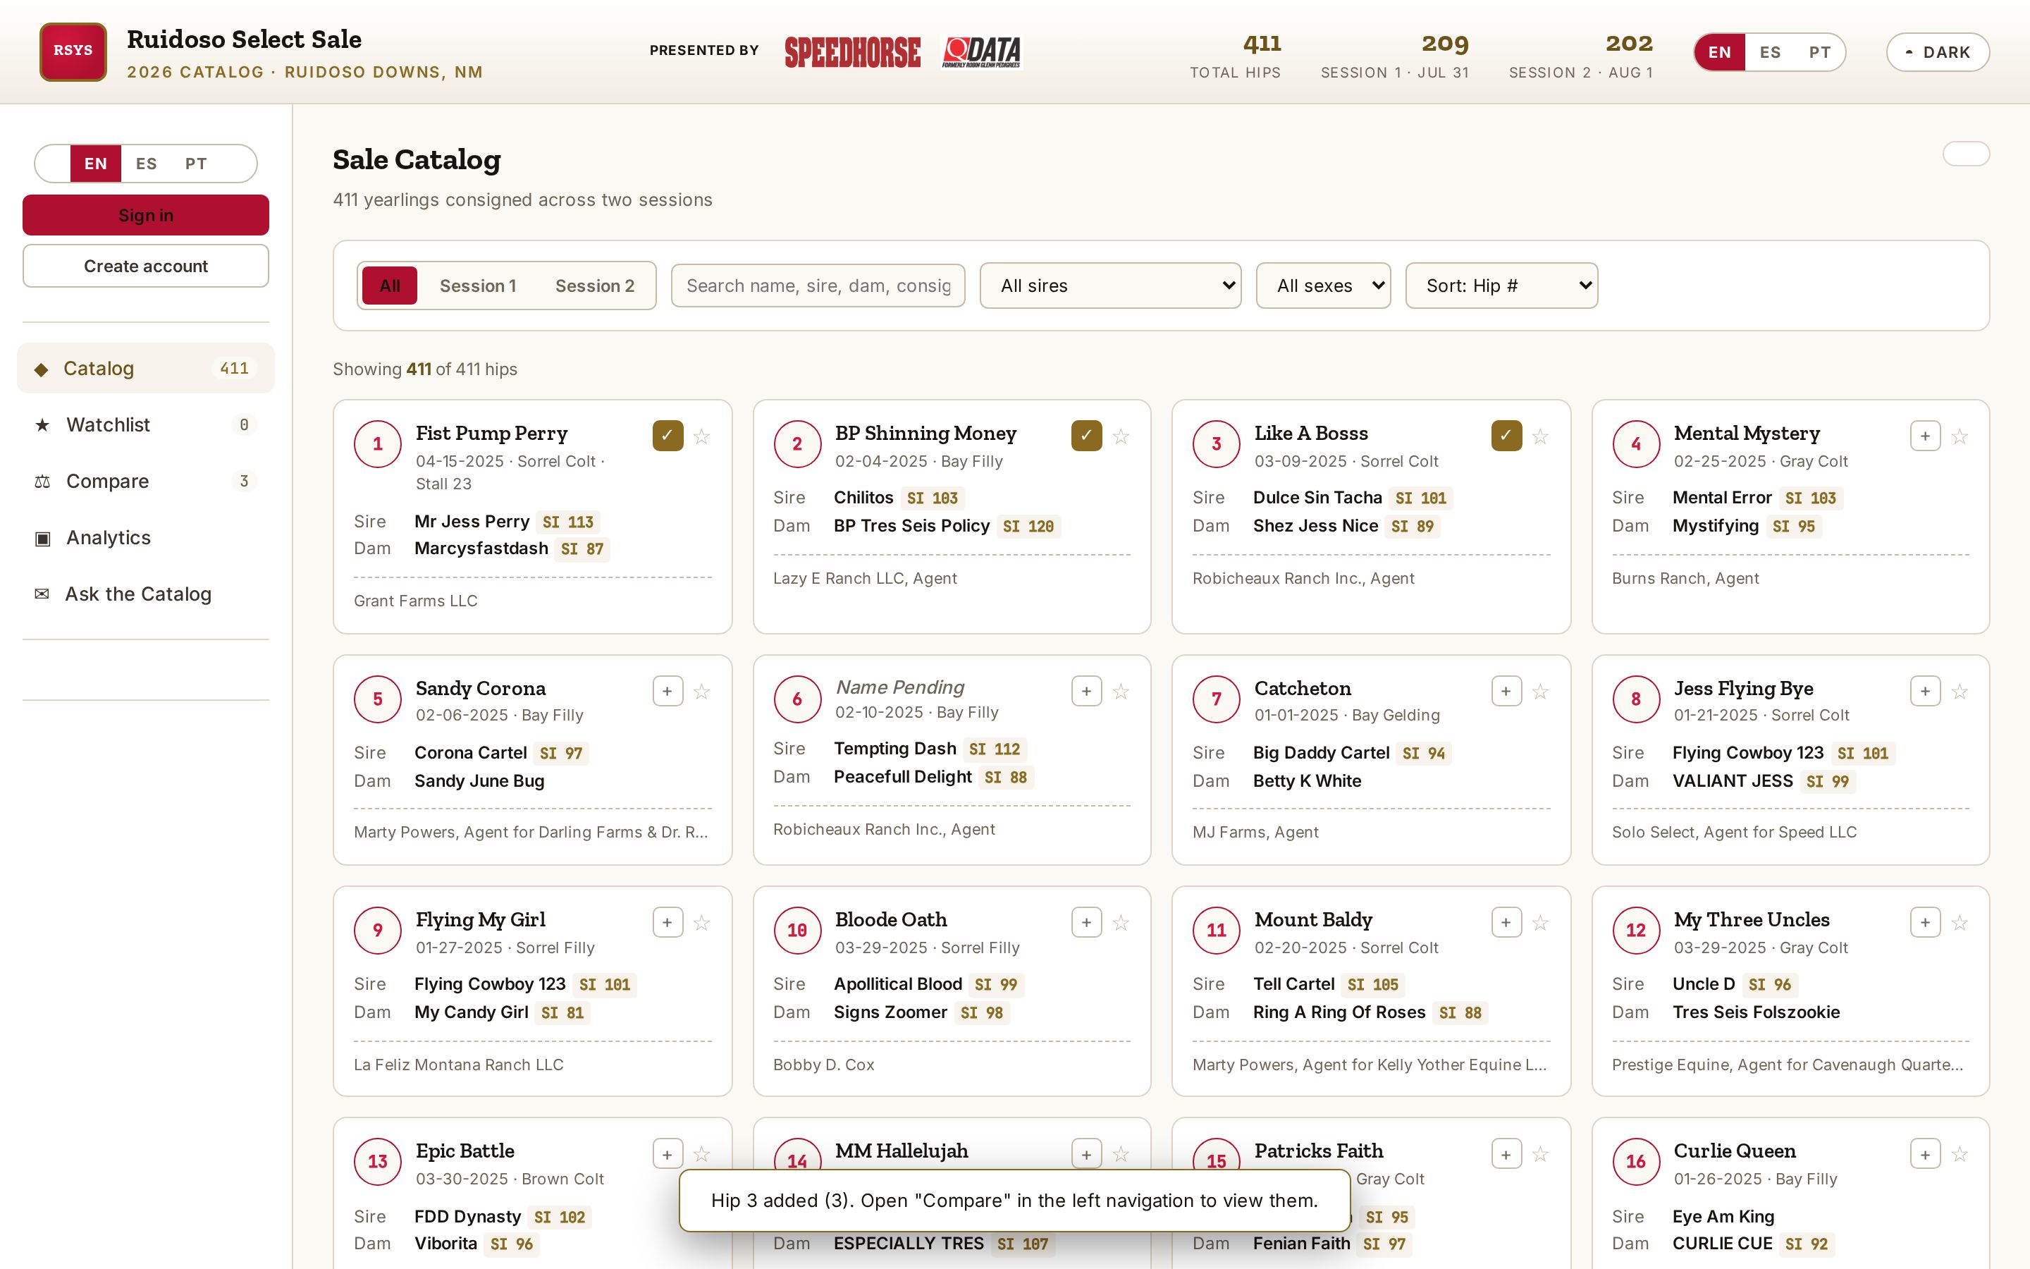Add My Three Uncles to compare
Viewport: 2030px width, 1269px height.
[1925, 924]
